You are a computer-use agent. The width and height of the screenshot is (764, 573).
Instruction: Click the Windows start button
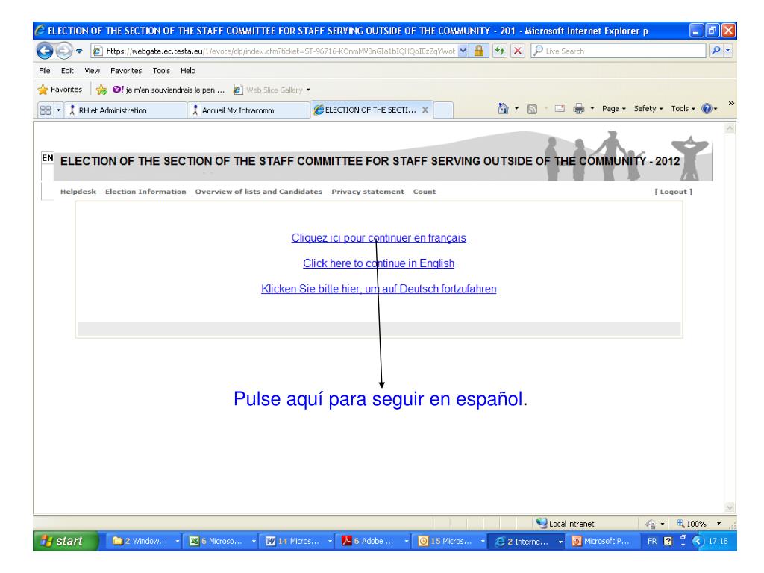point(66,541)
